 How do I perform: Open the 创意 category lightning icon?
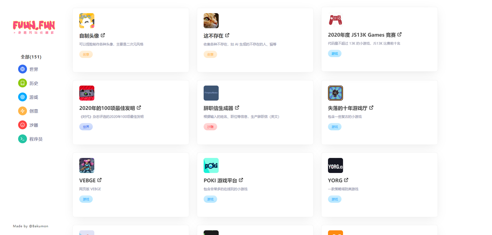click(23, 111)
